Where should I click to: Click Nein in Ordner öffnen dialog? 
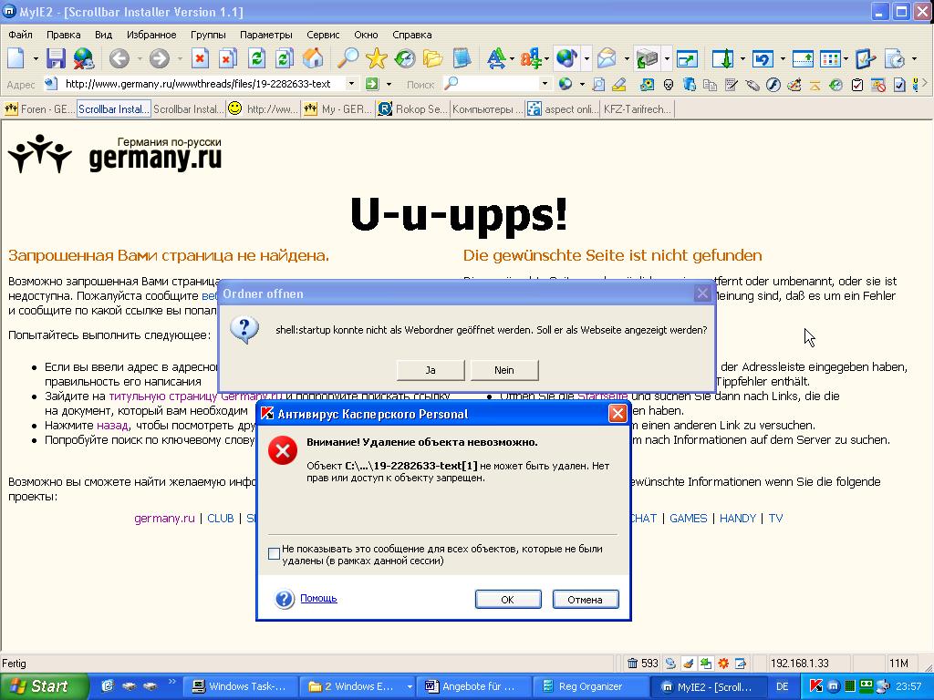tap(504, 370)
